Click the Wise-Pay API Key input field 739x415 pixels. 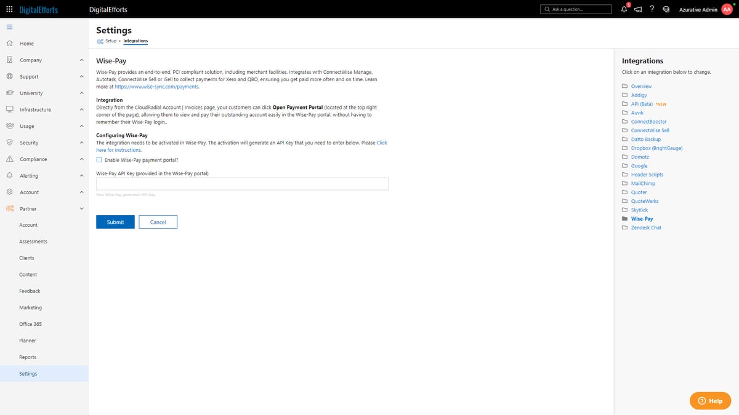(x=242, y=183)
